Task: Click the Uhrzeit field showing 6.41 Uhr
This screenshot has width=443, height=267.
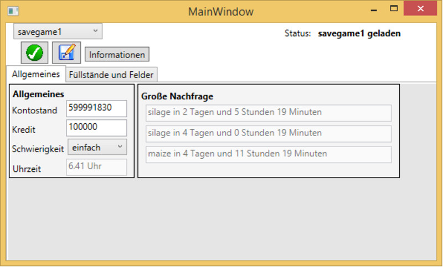Action: [96, 167]
